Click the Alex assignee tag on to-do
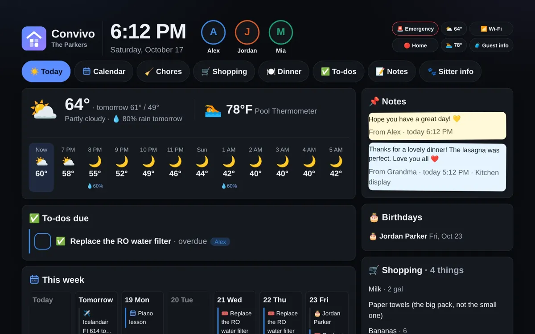The image size is (535, 334). pyautogui.click(x=220, y=242)
